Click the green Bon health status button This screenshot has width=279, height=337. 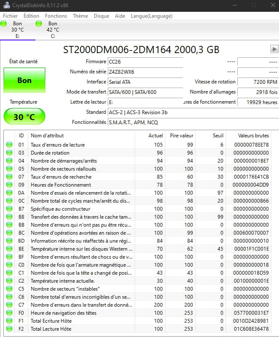(24, 80)
